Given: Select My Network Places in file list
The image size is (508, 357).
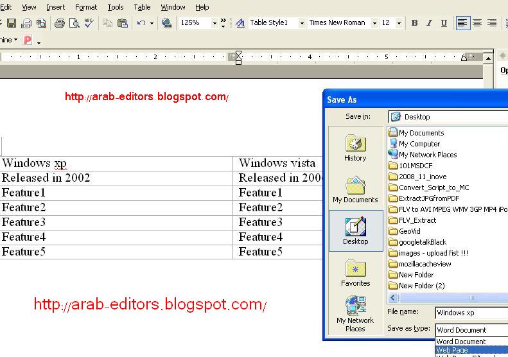Looking at the screenshot, I should coord(423,155).
